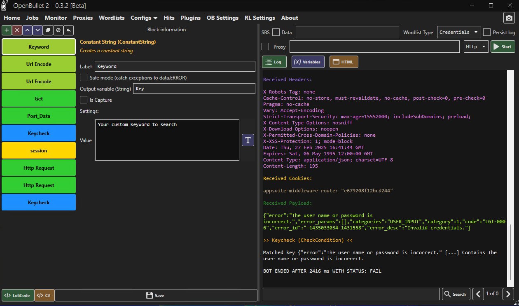Image resolution: width=519 pixels, height=306 pixels.
Task: Switch to the LoliCode view button
Action: (x=18, y=295)
